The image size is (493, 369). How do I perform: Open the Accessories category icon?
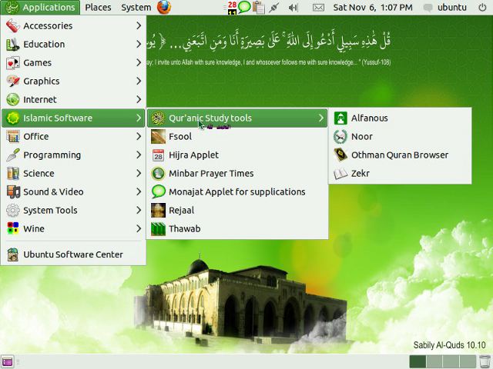(x=13, y=25)
